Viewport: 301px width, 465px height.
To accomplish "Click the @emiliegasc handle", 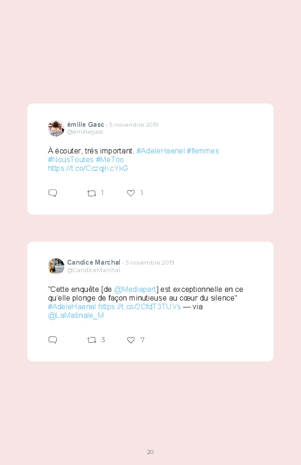I will coord(86,132).
